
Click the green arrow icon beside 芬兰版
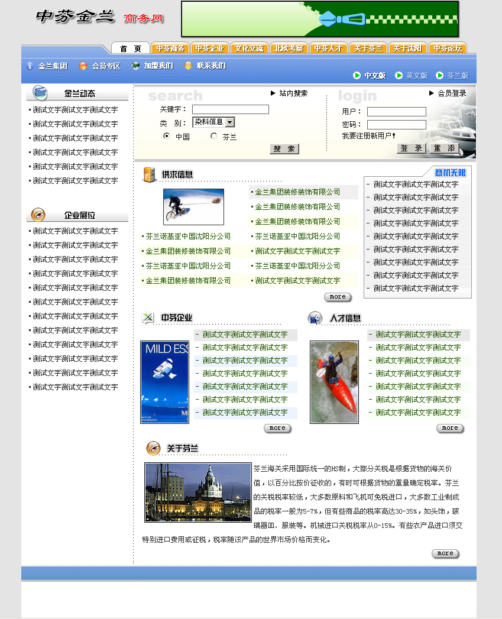439,76
